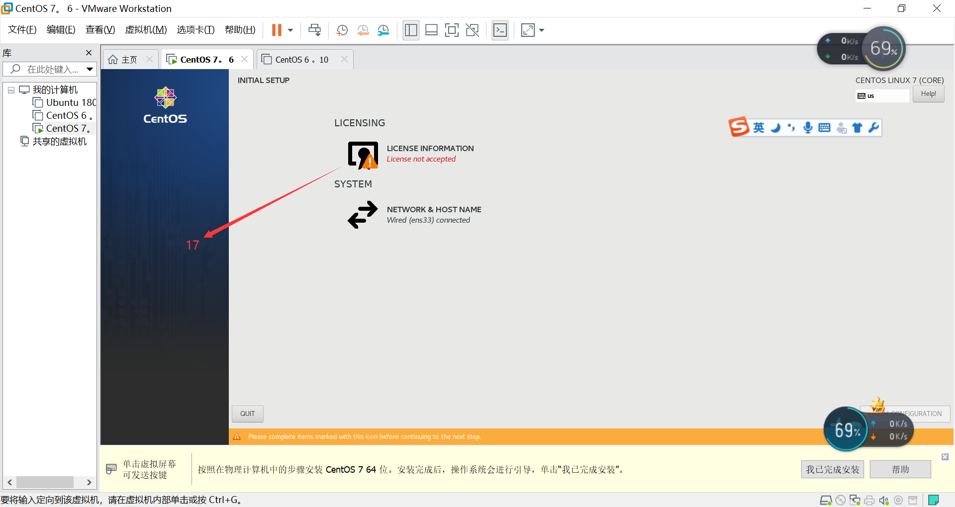Click the QUIT button
955x507 pixels.
pyautogui.click(x=247, y=414)
